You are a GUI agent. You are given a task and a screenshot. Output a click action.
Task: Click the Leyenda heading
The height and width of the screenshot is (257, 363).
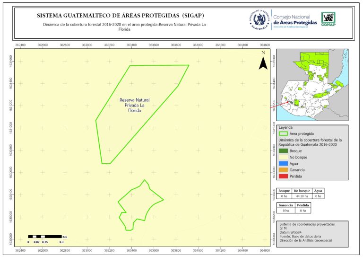click(286, 127)
